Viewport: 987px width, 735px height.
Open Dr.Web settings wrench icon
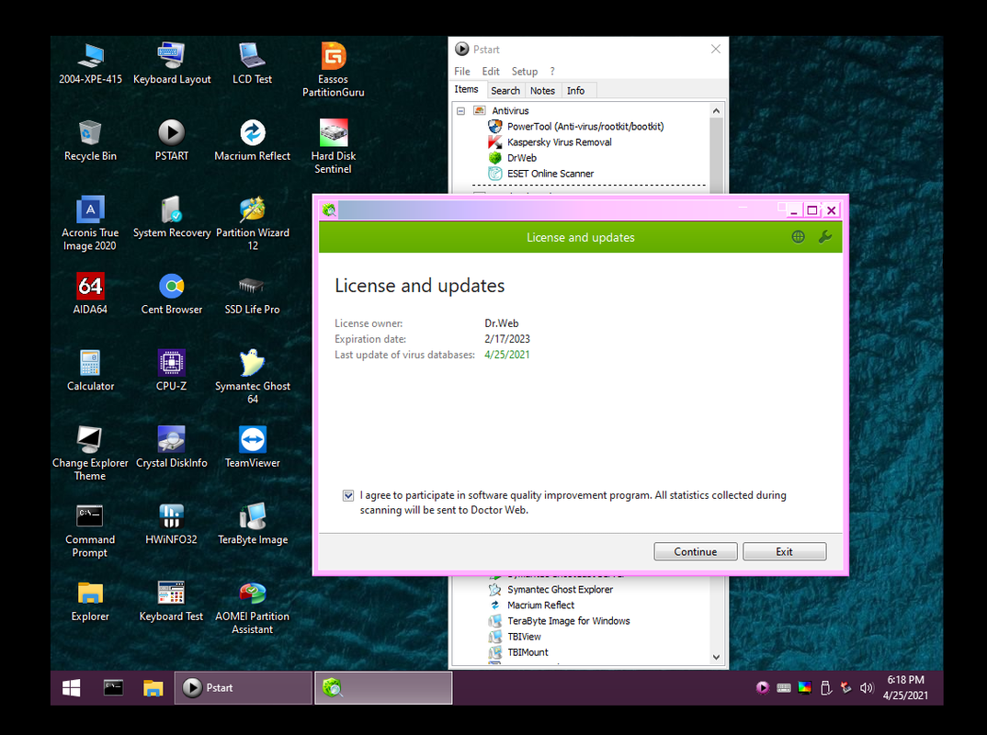(x=824, y=237)
